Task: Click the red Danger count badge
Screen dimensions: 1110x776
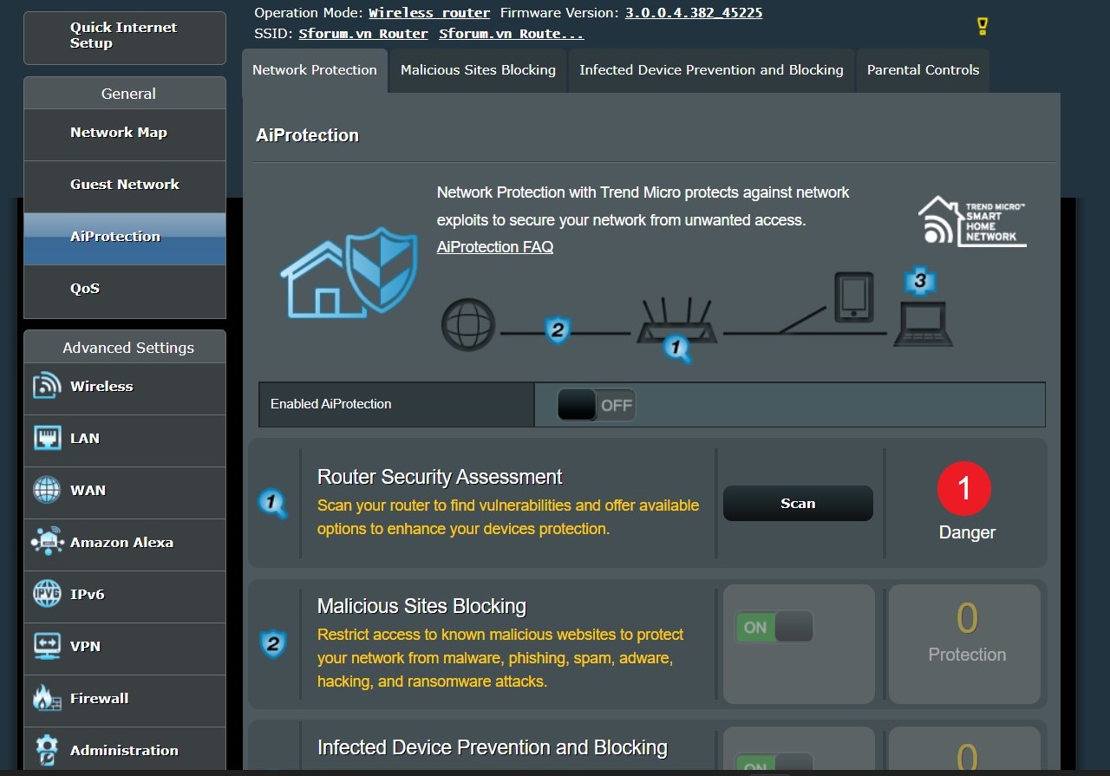Action: click(963, 488)
